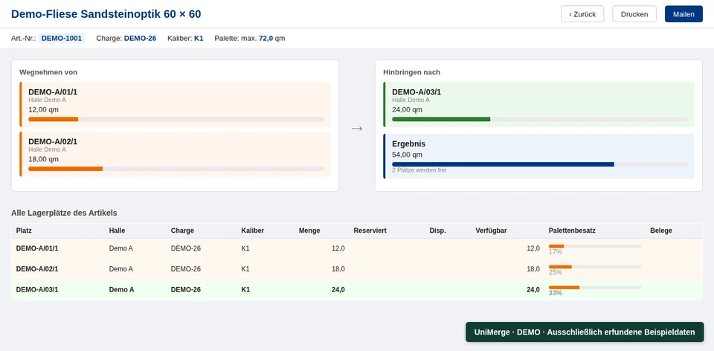
Task: Click the Disp. column header
Action: click(437, 231)
